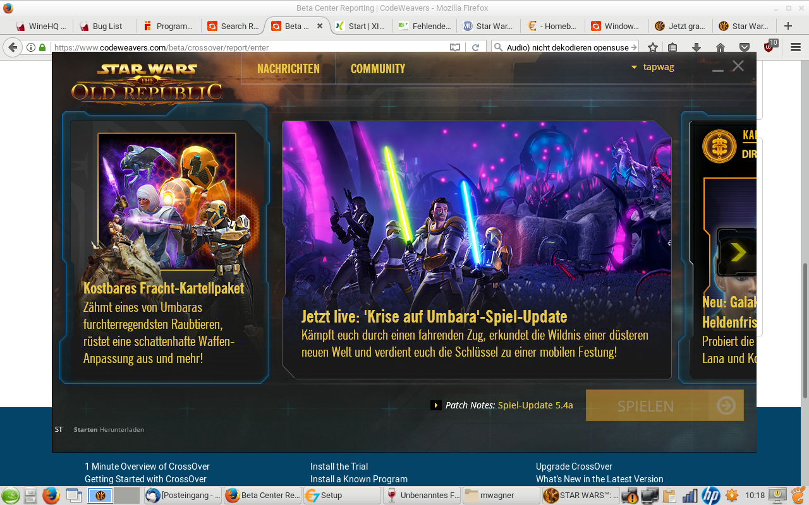Open '1 Minute Overview of CrossOver' link
Screen dimensions: 809x505
tap(147, 466)
